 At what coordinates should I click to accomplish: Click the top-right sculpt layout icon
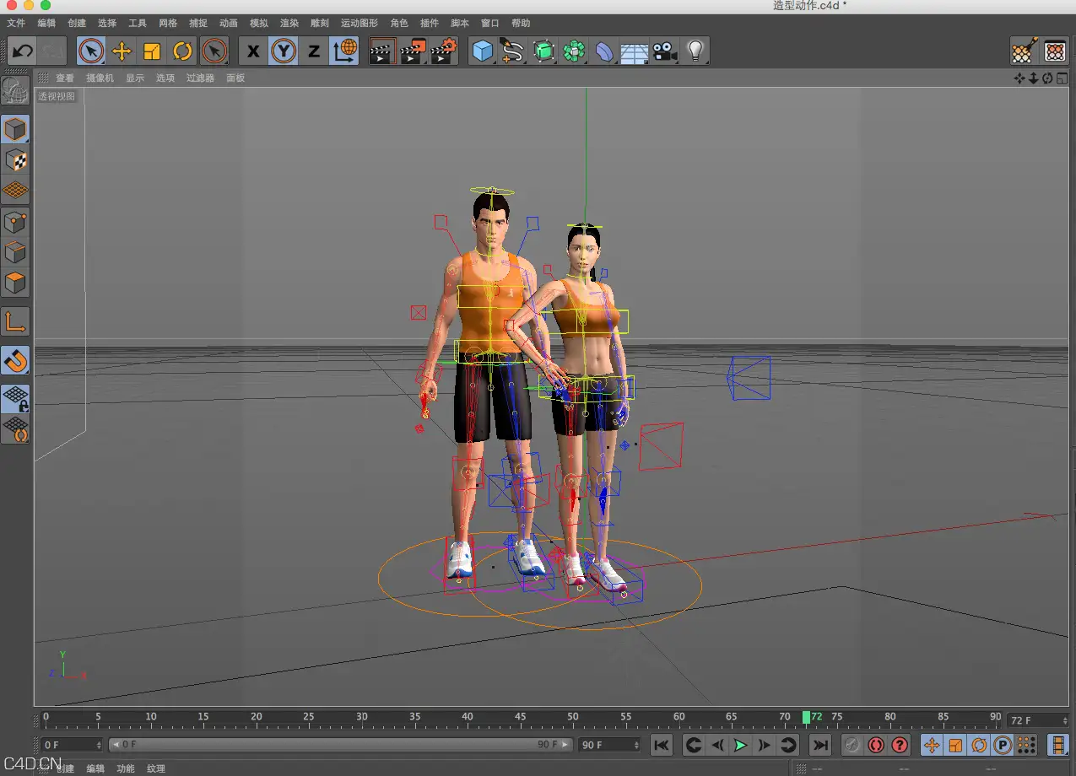(1055, 51)
